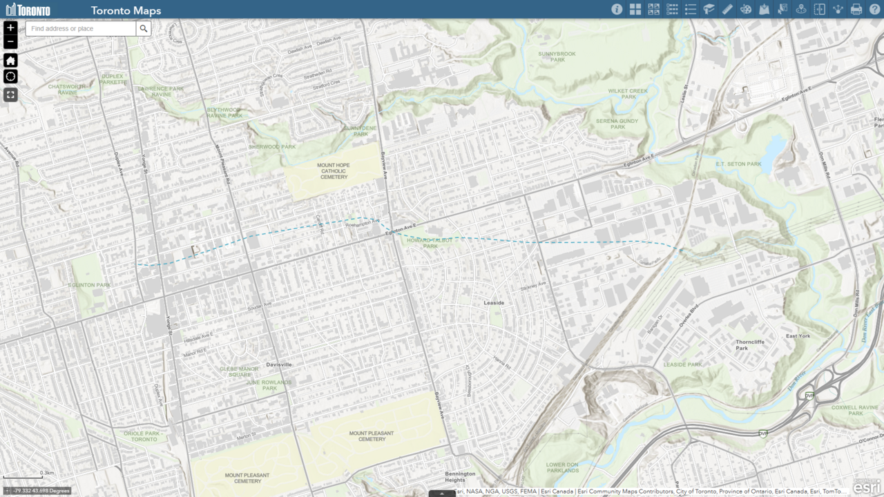Open the Swipe compare tool
The image size is (884, 497).
pos(819,10)
